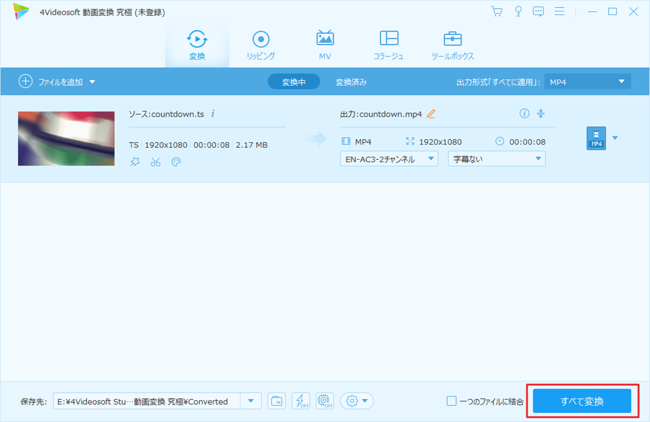
Task: Enable the 一つのファイルに結合 checkbox
Action: pos(451,401)
